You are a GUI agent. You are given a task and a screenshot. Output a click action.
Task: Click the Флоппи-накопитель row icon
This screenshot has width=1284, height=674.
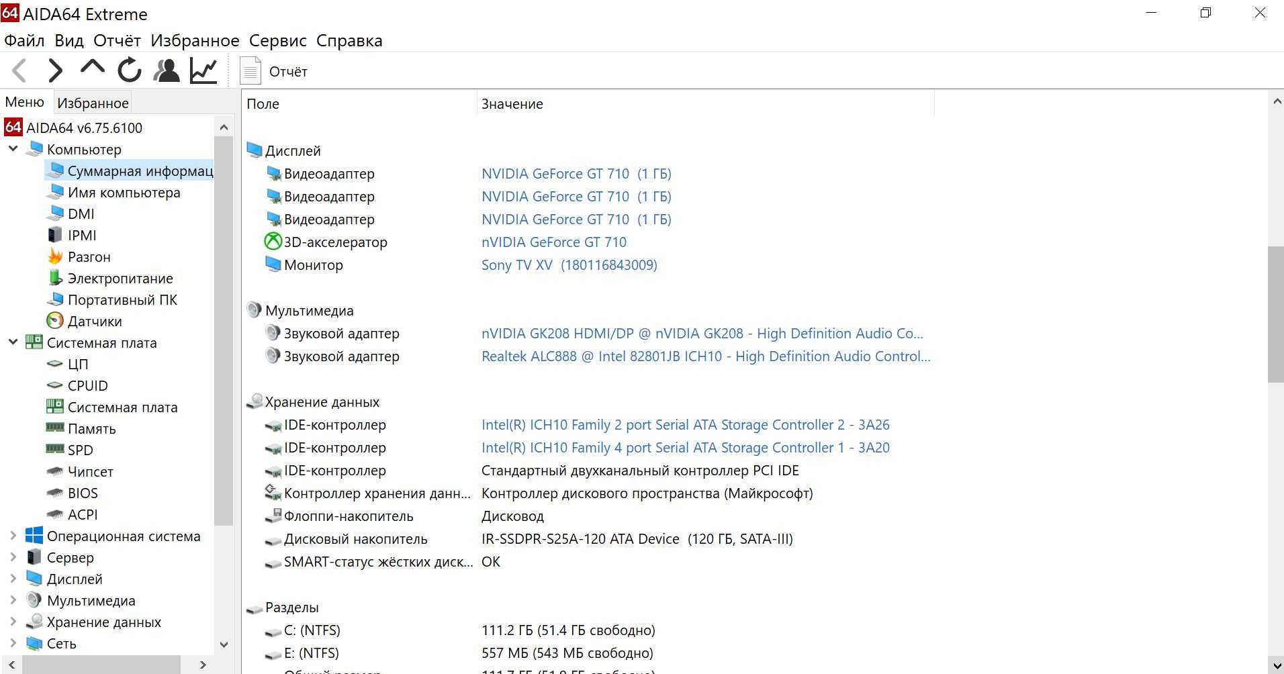[x=273, y=516]
